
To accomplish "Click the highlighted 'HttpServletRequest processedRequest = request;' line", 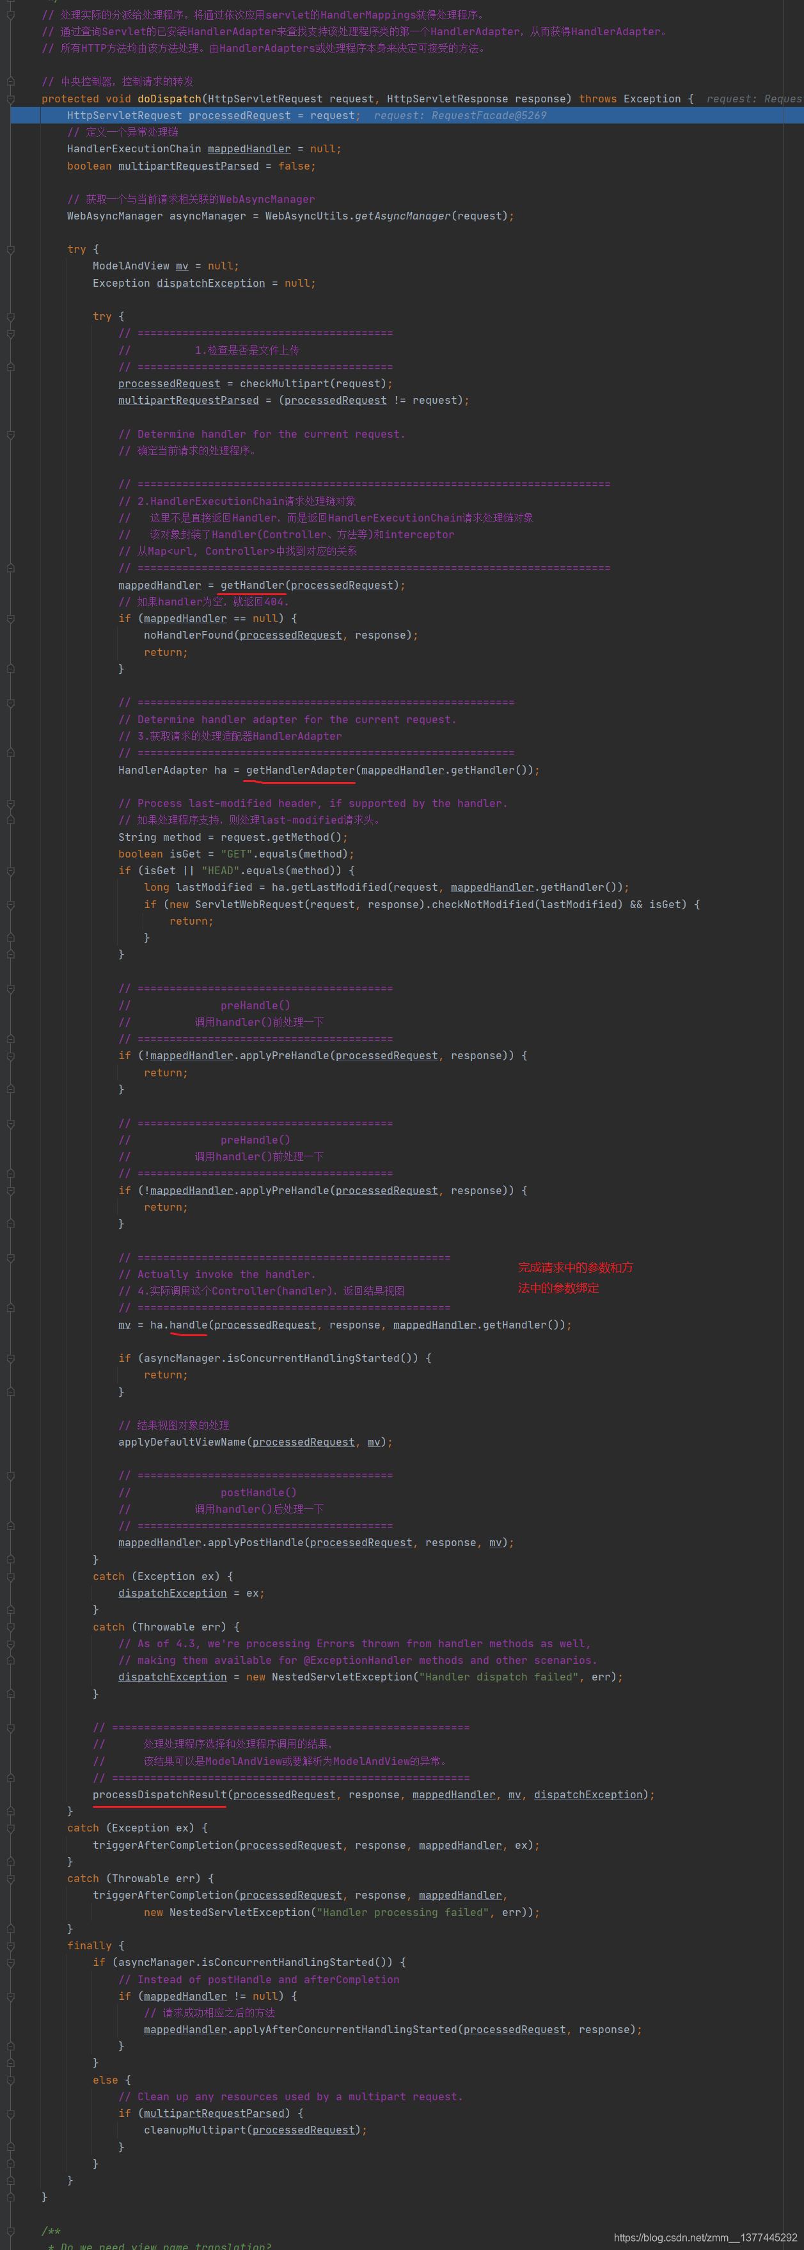I will point(407,115).
